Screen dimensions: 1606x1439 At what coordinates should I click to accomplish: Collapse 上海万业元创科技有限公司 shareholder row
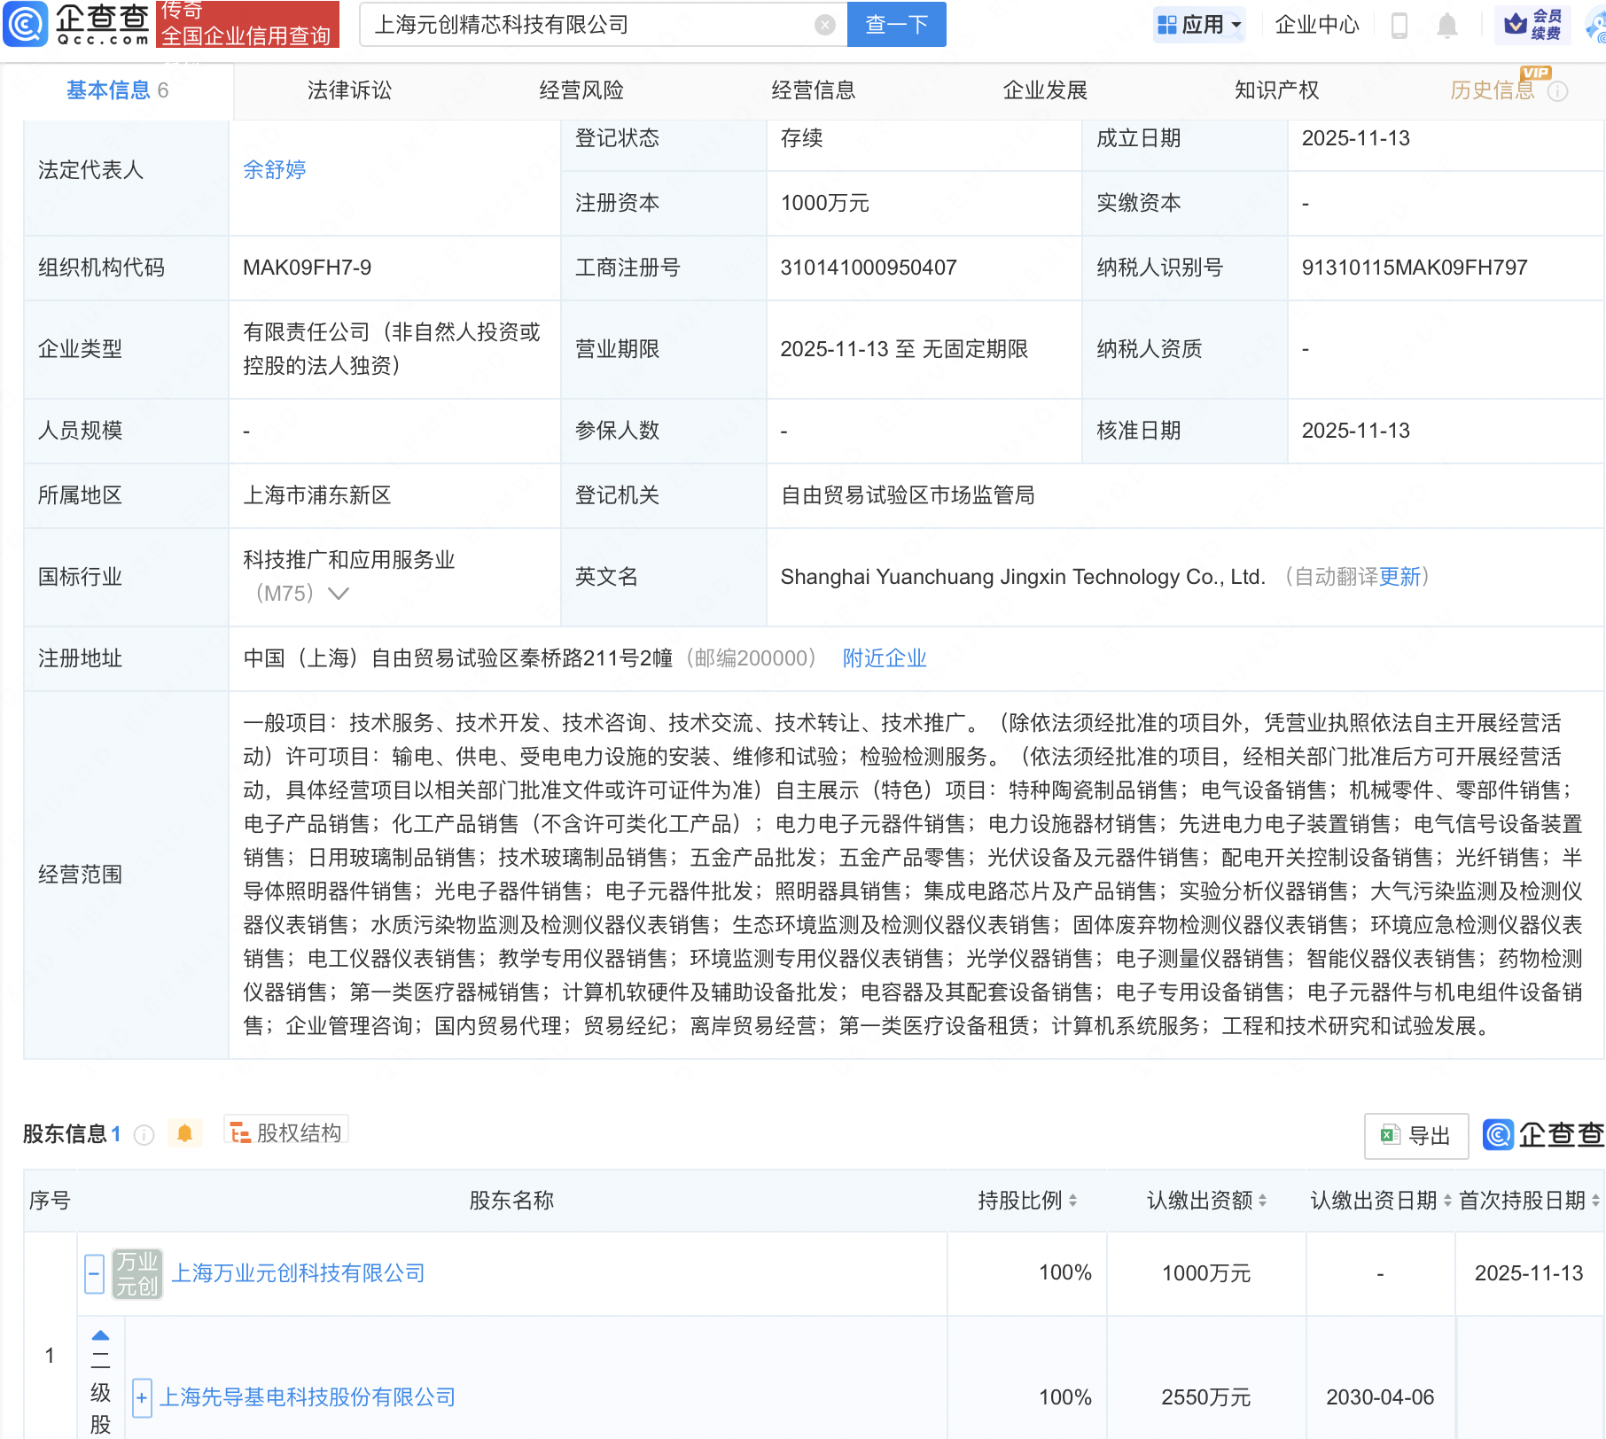[x=95, y=1274]
